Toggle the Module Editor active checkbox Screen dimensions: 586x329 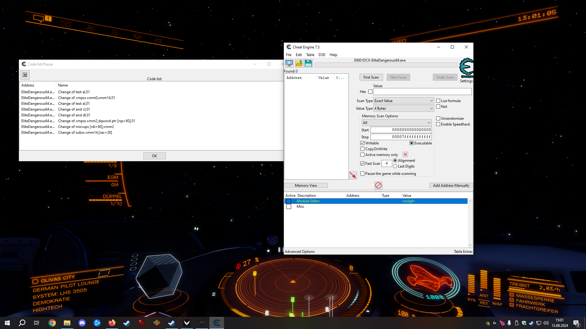(289, 201)
